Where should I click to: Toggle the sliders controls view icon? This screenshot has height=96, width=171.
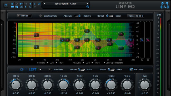click(x=17, y=7)
